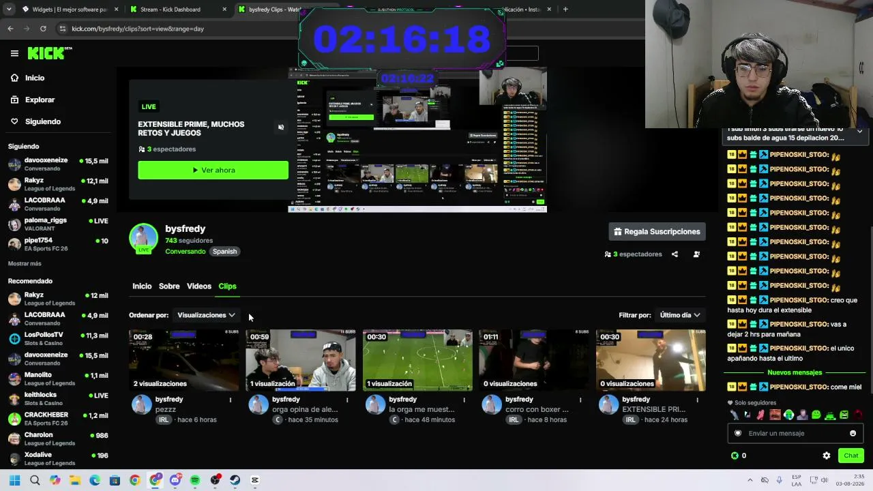Click the bysfredy channel avatar

143,238
